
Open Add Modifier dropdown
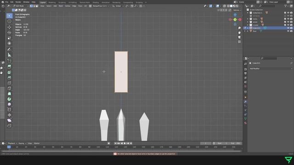tap(271, 69)
